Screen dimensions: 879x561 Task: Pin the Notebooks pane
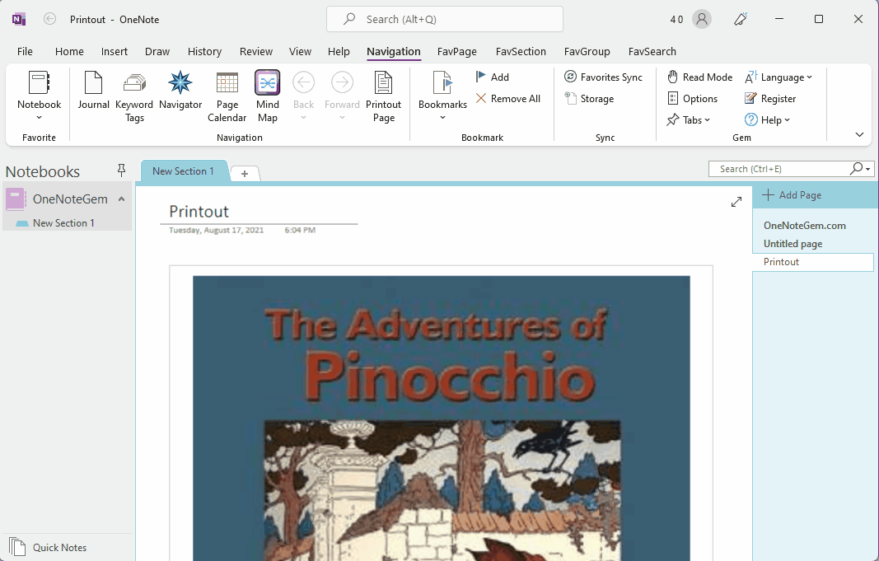coord(121,170)
